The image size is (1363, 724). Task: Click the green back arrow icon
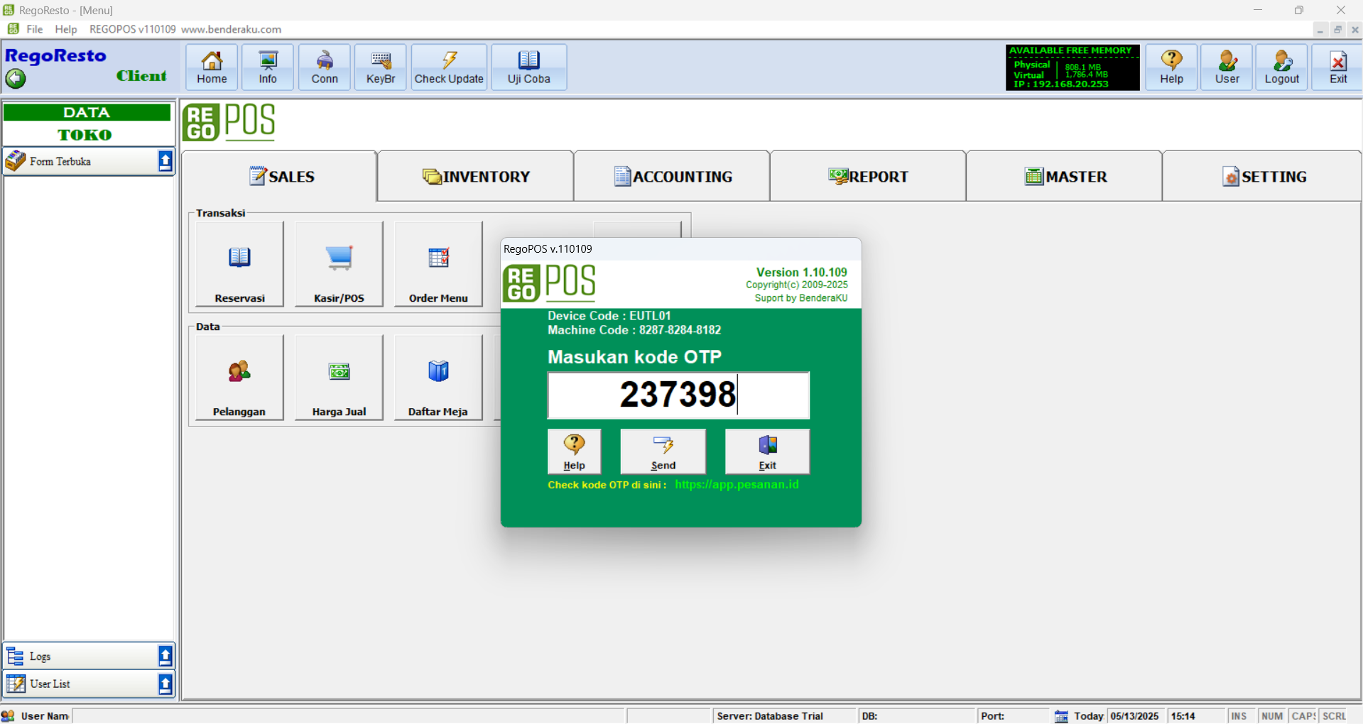tap(16, 78)
